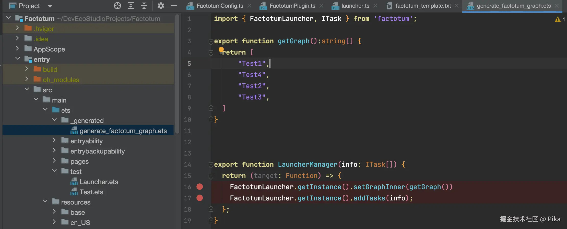Click setGraphInner method call on line 16
This screenshot has height=229, width=567.
(x=379, y=187)
